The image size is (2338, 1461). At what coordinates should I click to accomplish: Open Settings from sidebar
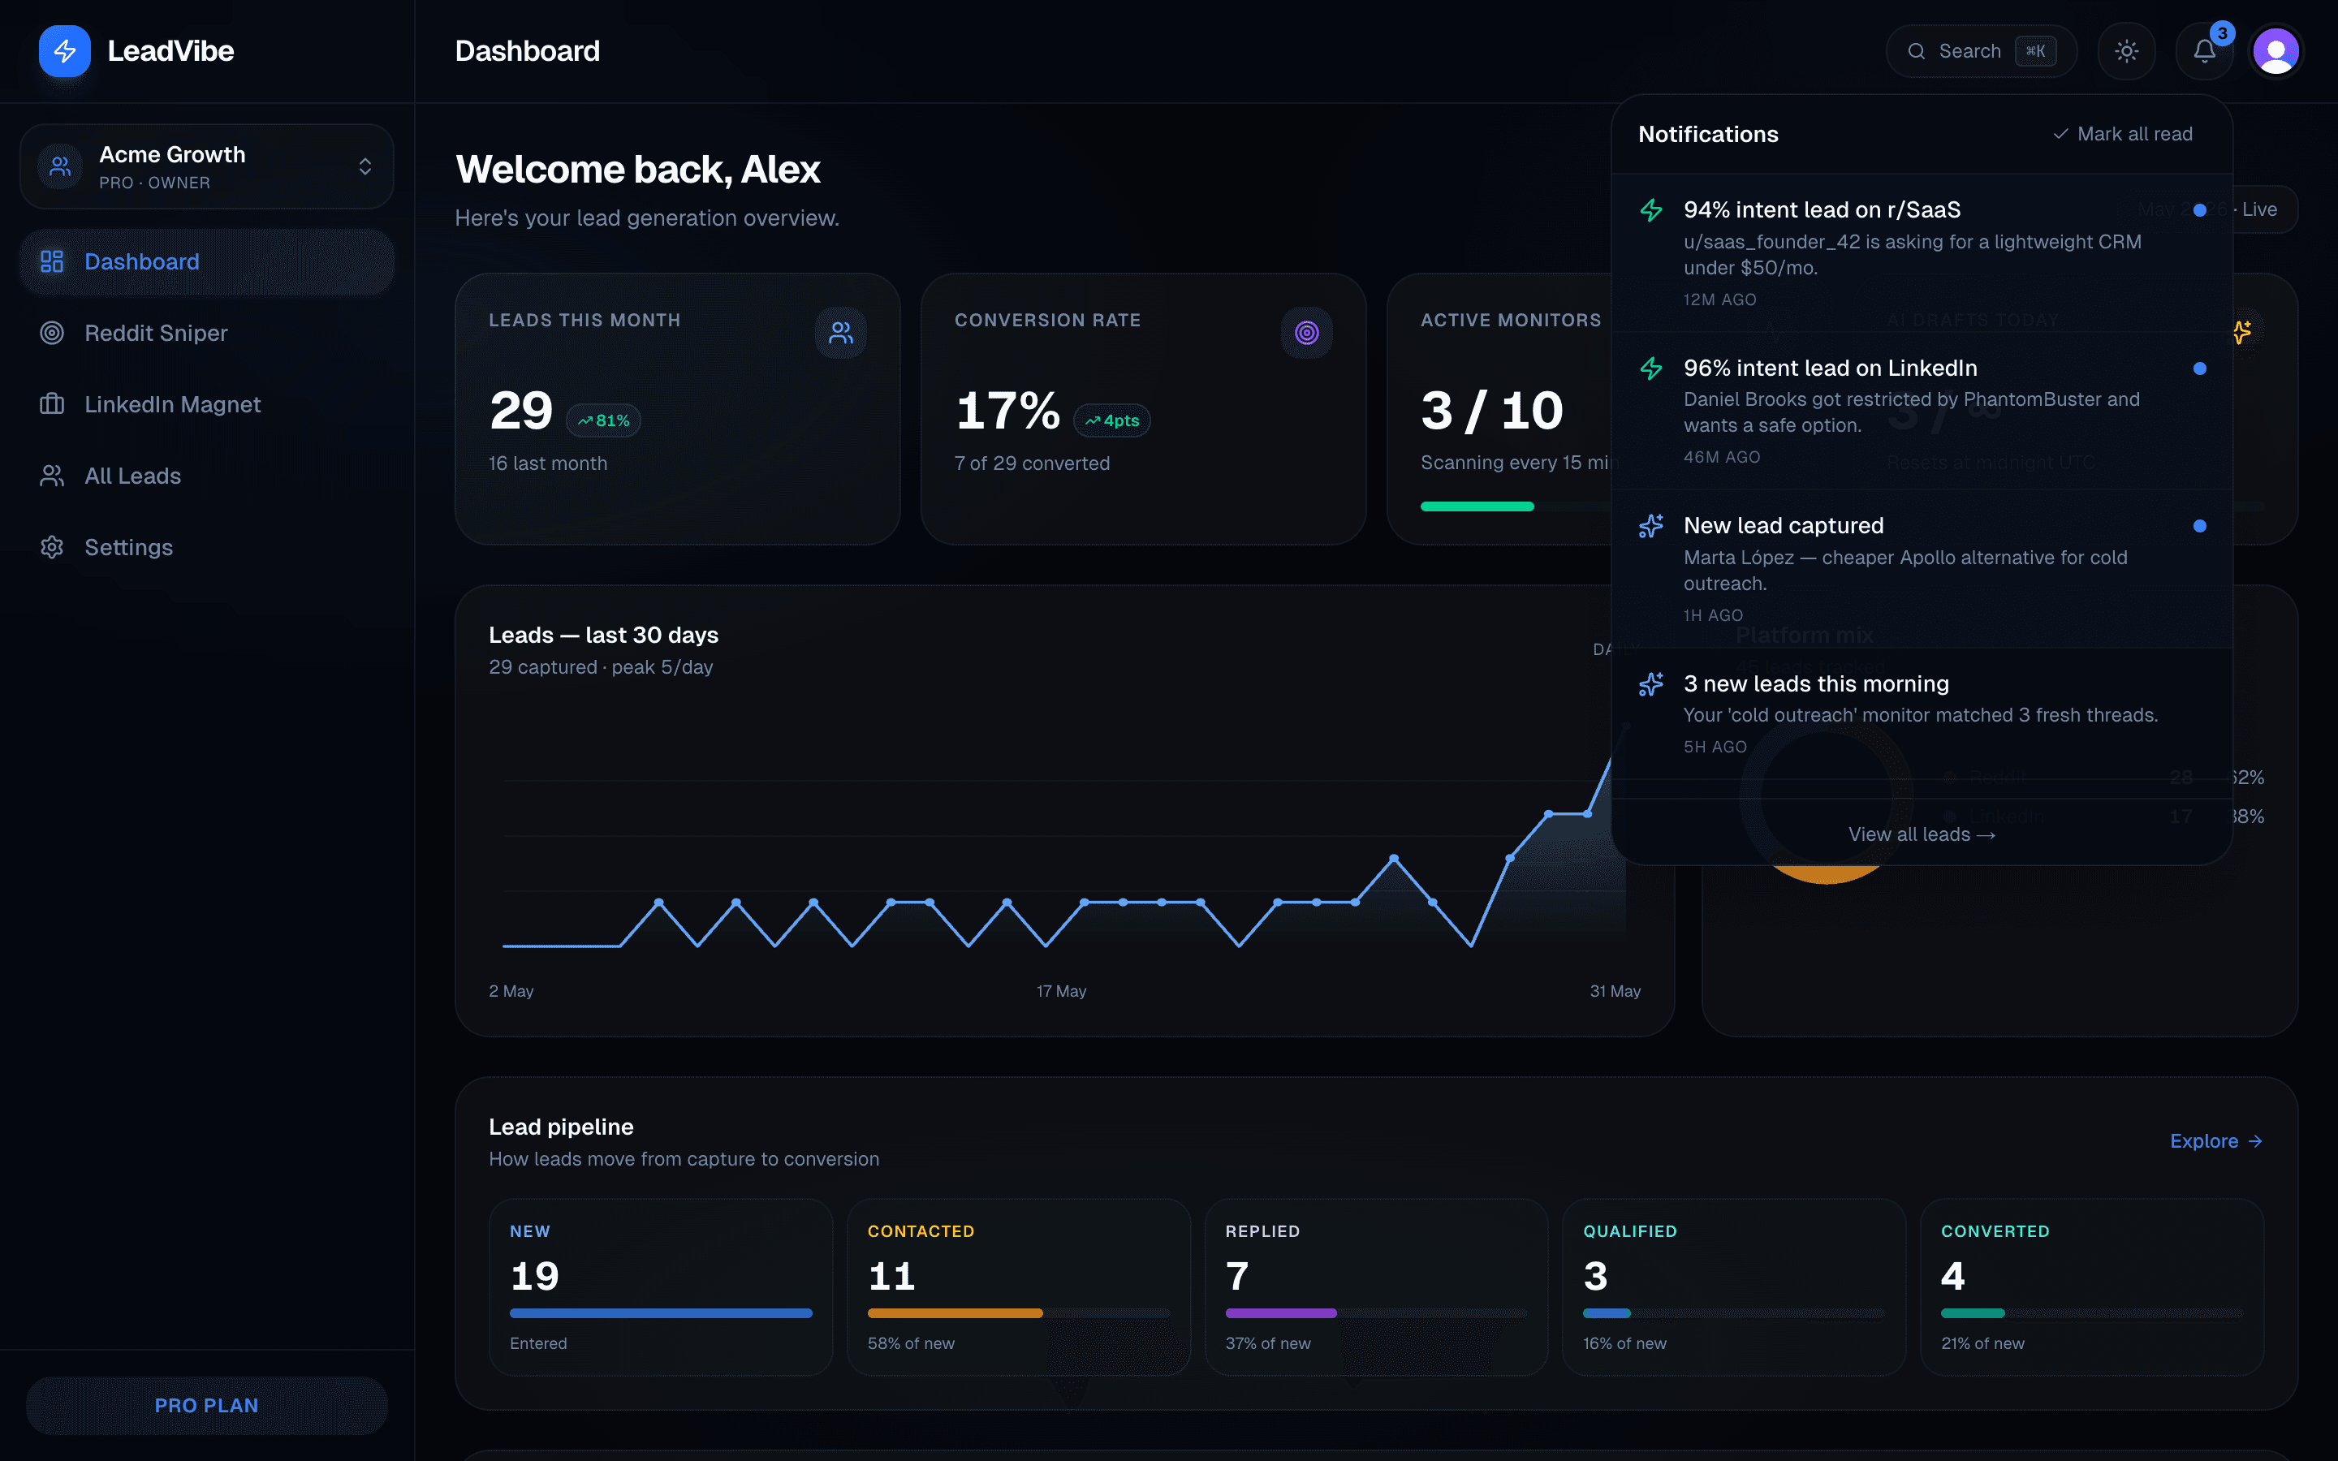click(x=207, y=548)
